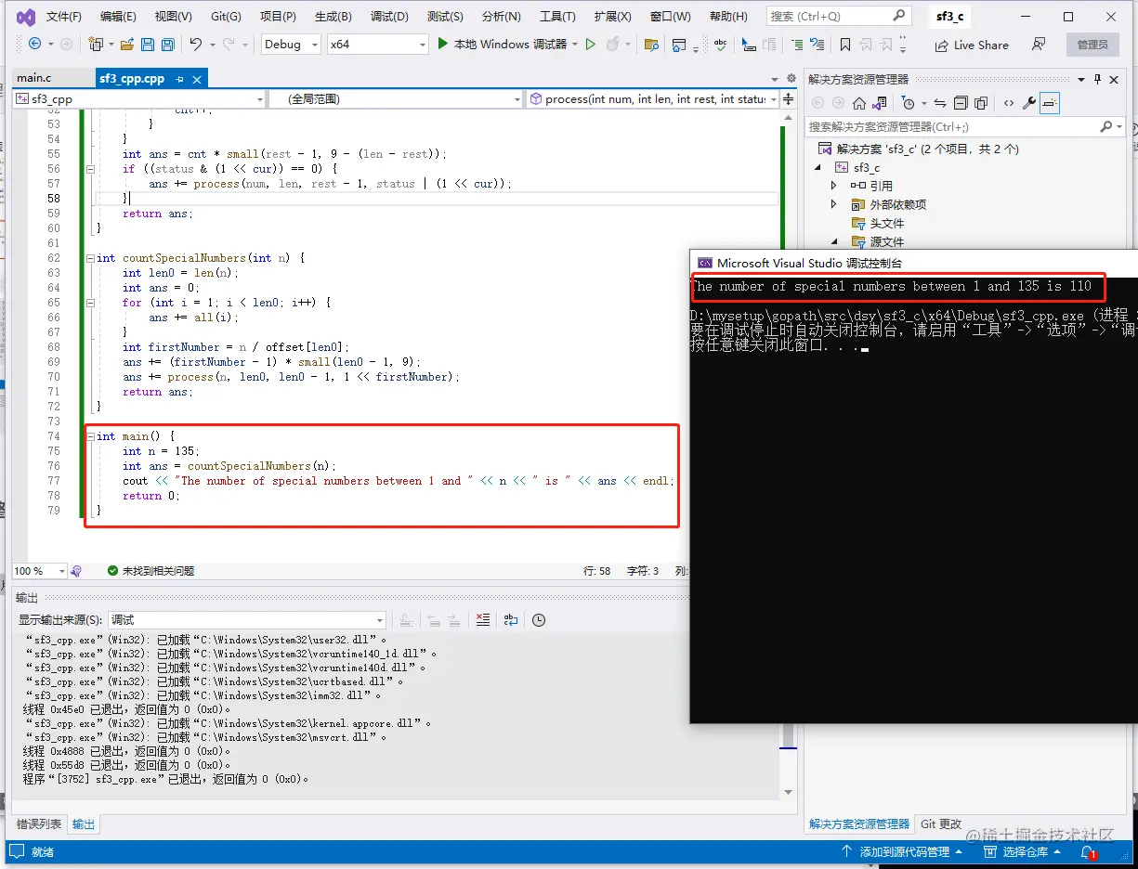This screenshot has width=1138, height=869.
Task: Open the global scope dropdown
Action: 396,98
